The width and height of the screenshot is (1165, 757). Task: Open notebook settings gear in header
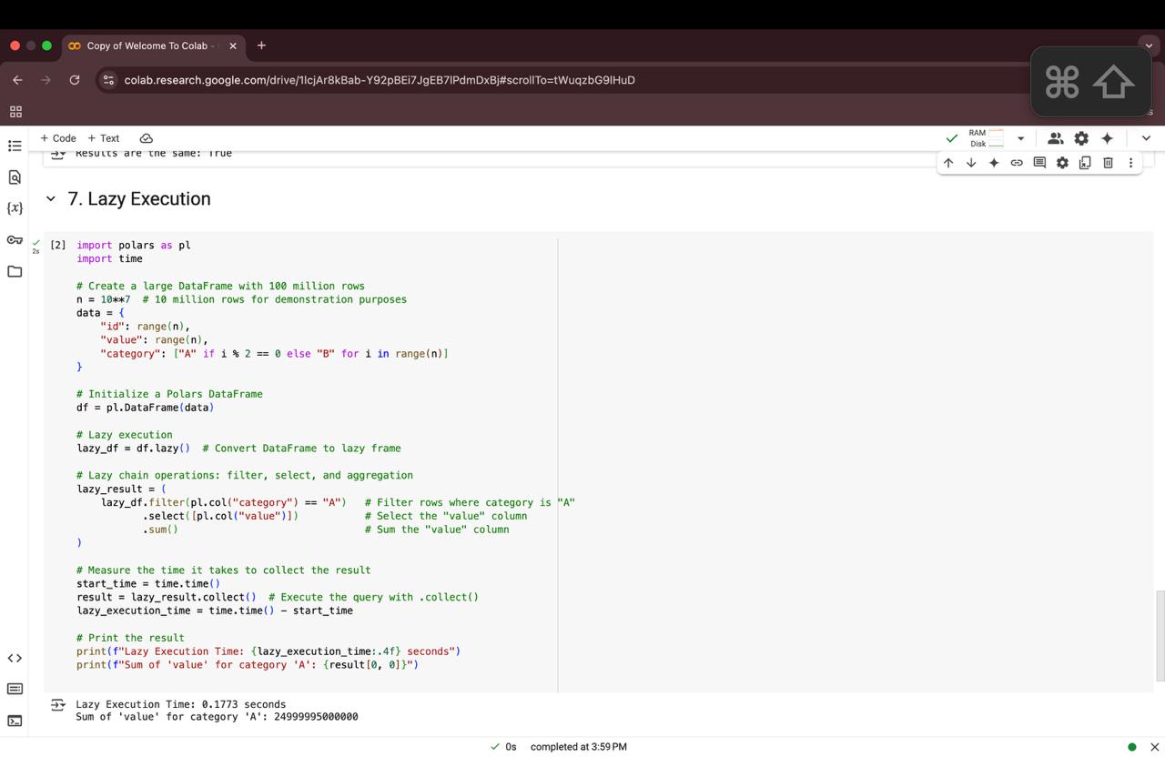pos(1081,138)
